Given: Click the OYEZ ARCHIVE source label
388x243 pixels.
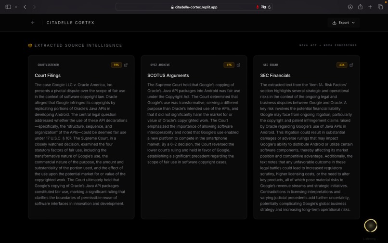Looking at the screenshot, I should click(160, 65).
